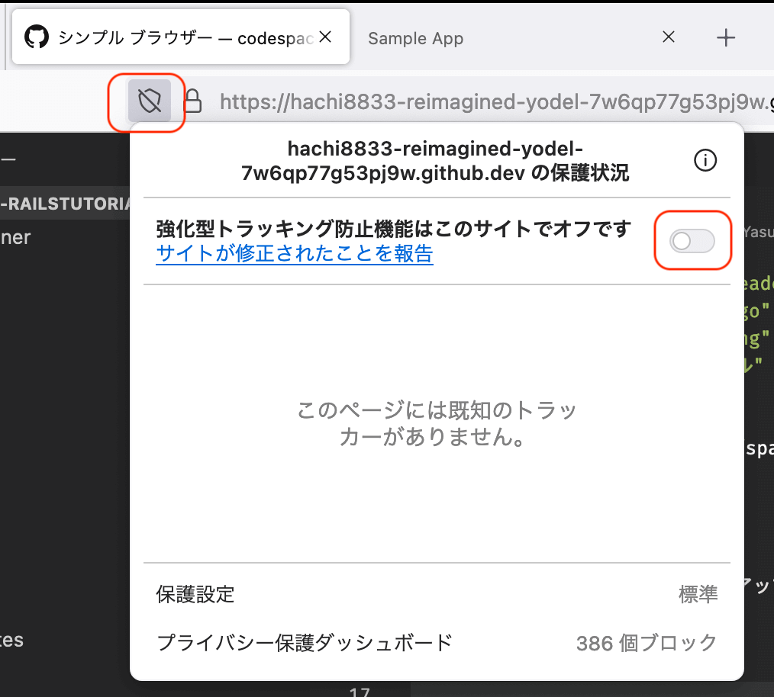Close the Sample App tab
This screenshot has height=697, width=774.
tap(669, 37)
